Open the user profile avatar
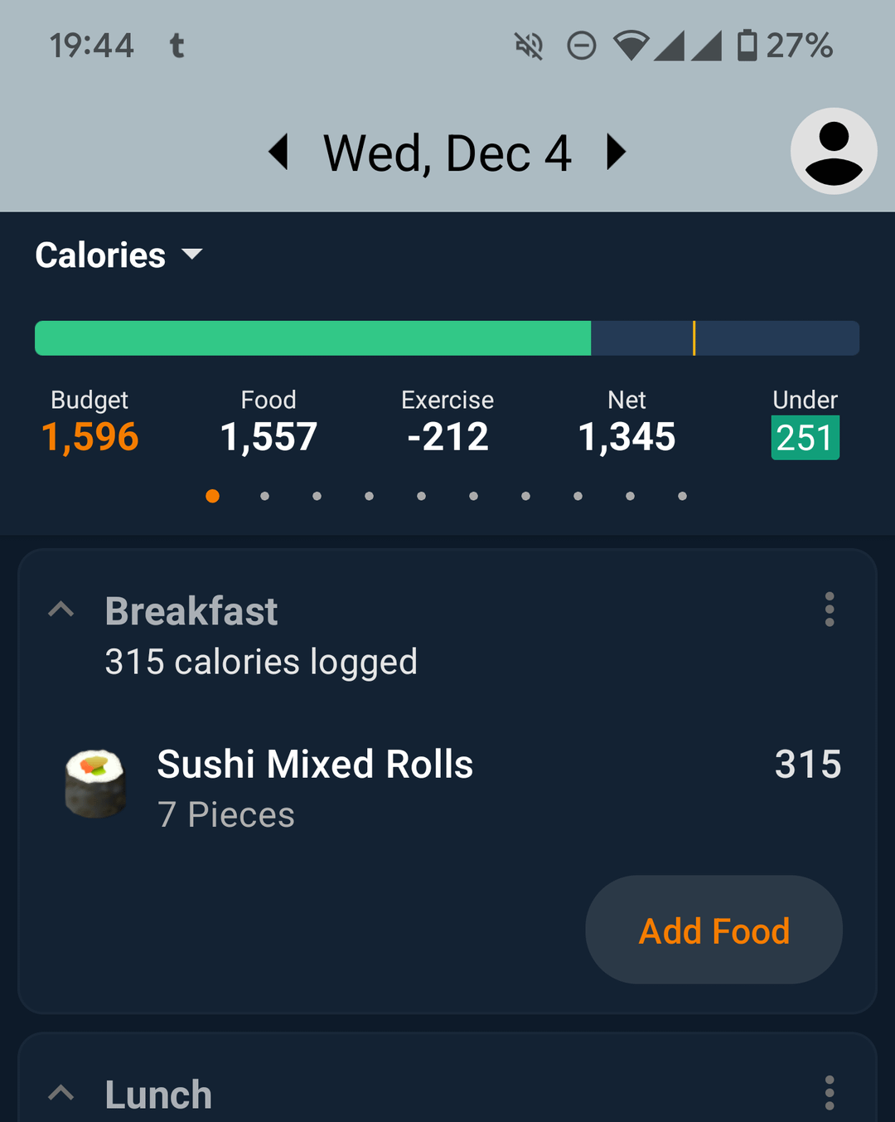The image size is (895, 1122). pos(834,151)
